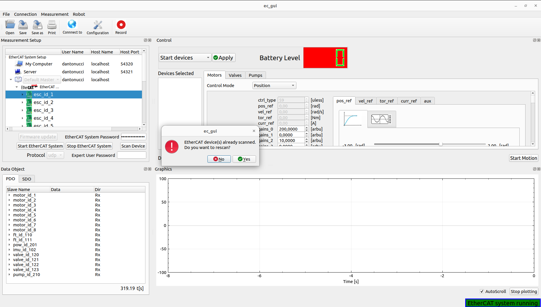Click the Open file toolbar icon

tap(10, 25)
